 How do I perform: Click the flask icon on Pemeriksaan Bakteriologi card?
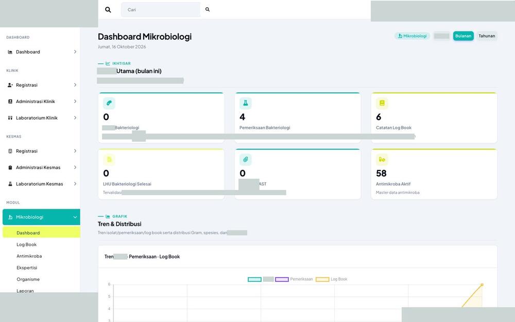click(x=245, y=103)
